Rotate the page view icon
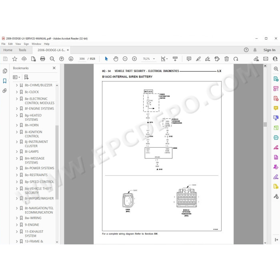 pyautogui.click(x=236, y=59)
